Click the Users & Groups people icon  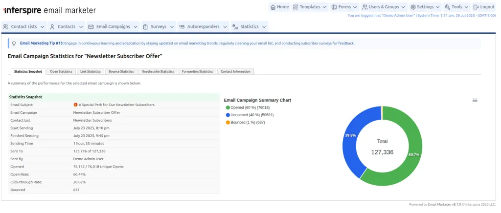point(364,7)
